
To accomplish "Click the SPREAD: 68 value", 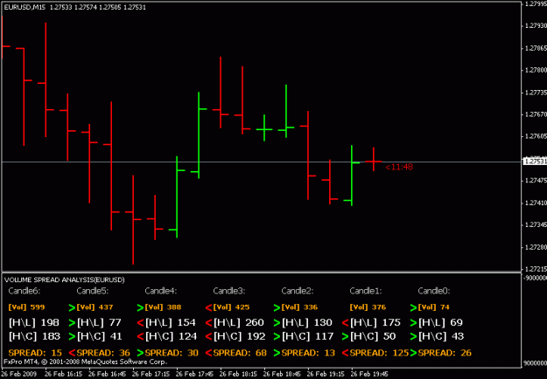I will click(240, 353).
